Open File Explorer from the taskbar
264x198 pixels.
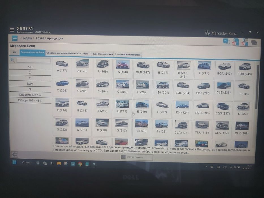59,163
